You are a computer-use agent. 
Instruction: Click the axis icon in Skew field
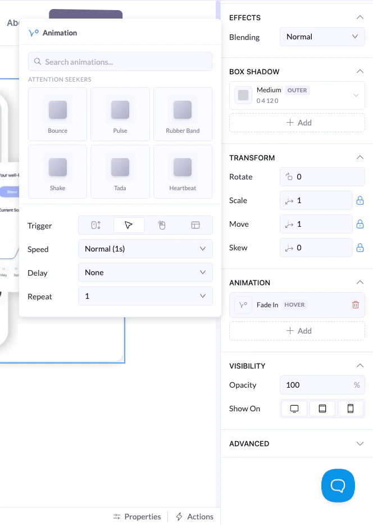[x=289, y=248]
